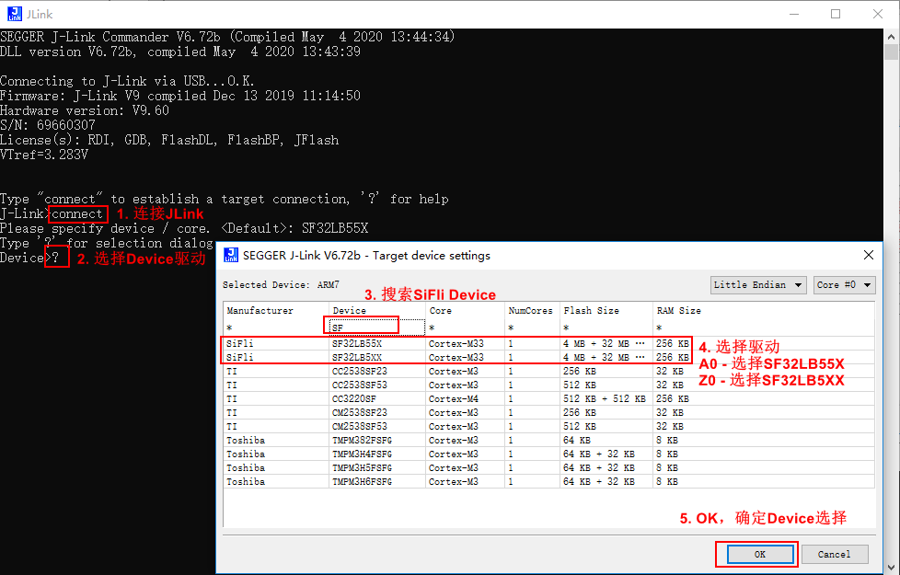
Task: Click the Manufacturer filter field
Action: (274, 327)
